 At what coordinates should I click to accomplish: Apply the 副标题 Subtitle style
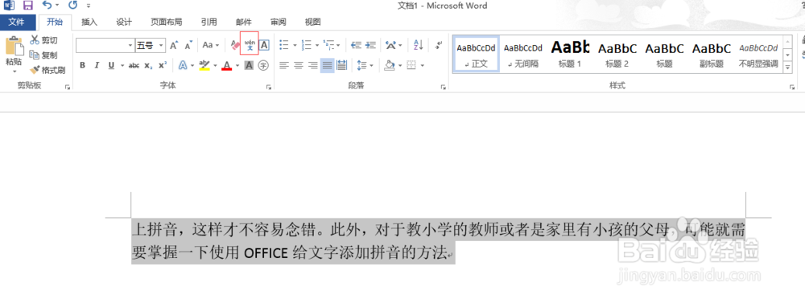coord(712,54)
